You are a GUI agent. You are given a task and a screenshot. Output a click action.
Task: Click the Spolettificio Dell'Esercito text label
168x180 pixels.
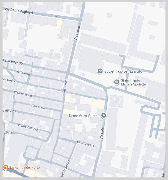pos(123,71)
